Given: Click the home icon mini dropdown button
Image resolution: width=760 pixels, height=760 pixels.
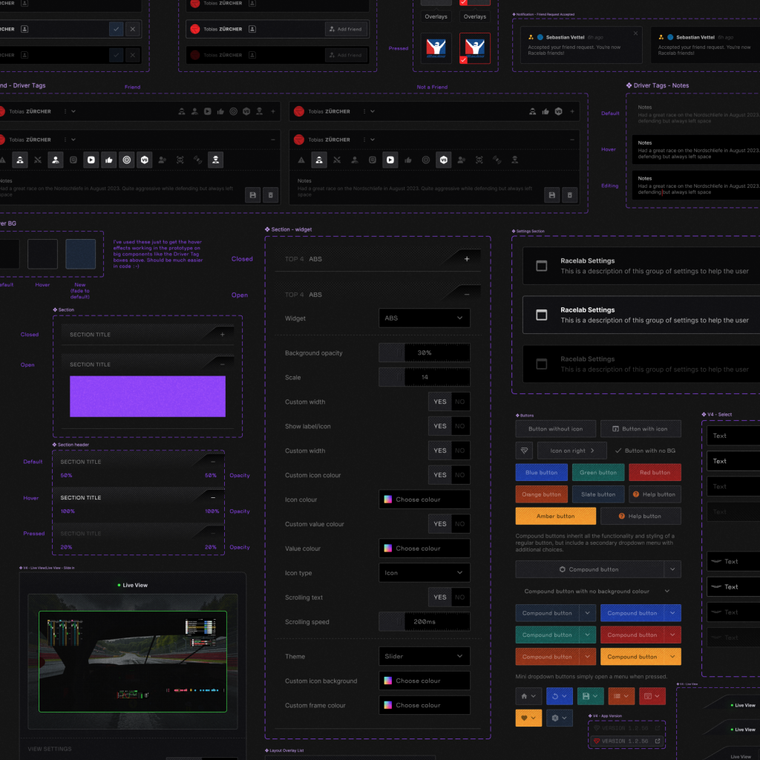Looking at the screenshot, I should (528, 696).
